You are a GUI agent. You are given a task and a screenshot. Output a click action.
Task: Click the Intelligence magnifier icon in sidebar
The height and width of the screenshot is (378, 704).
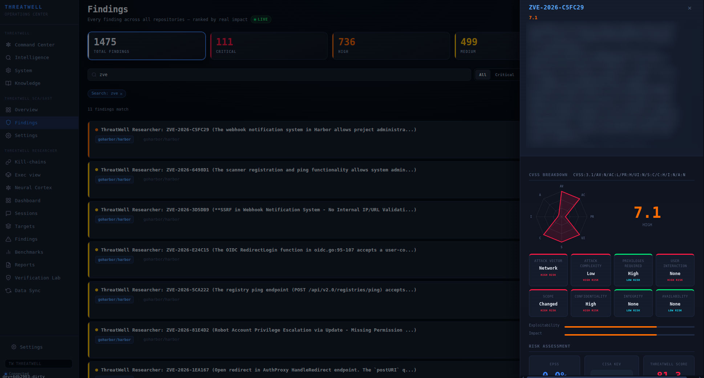coord(8,57)
